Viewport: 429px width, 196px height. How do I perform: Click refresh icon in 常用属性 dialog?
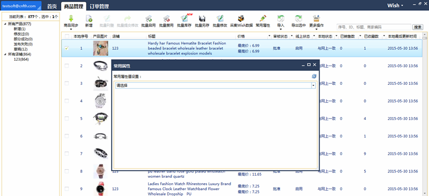(x=314, y=76)
